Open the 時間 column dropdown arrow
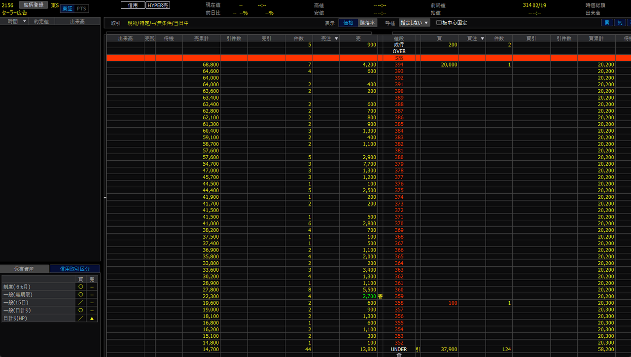This screenshot has height=357, width=631. point(25,21)
